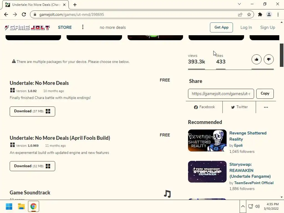The width and height of the screenshot is (284, 213).
Task: Click version 1.0.969 text
Action: [x=27, y=146]
